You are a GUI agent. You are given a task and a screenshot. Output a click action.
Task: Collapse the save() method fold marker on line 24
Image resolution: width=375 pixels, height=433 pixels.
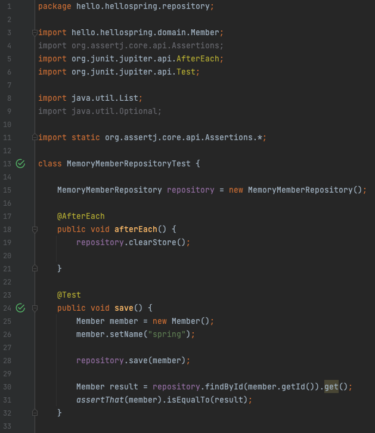35,308
